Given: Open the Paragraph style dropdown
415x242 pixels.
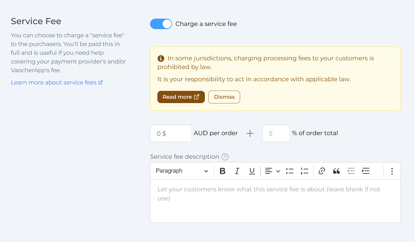Looking at the screenshot, I should (182, 171).
